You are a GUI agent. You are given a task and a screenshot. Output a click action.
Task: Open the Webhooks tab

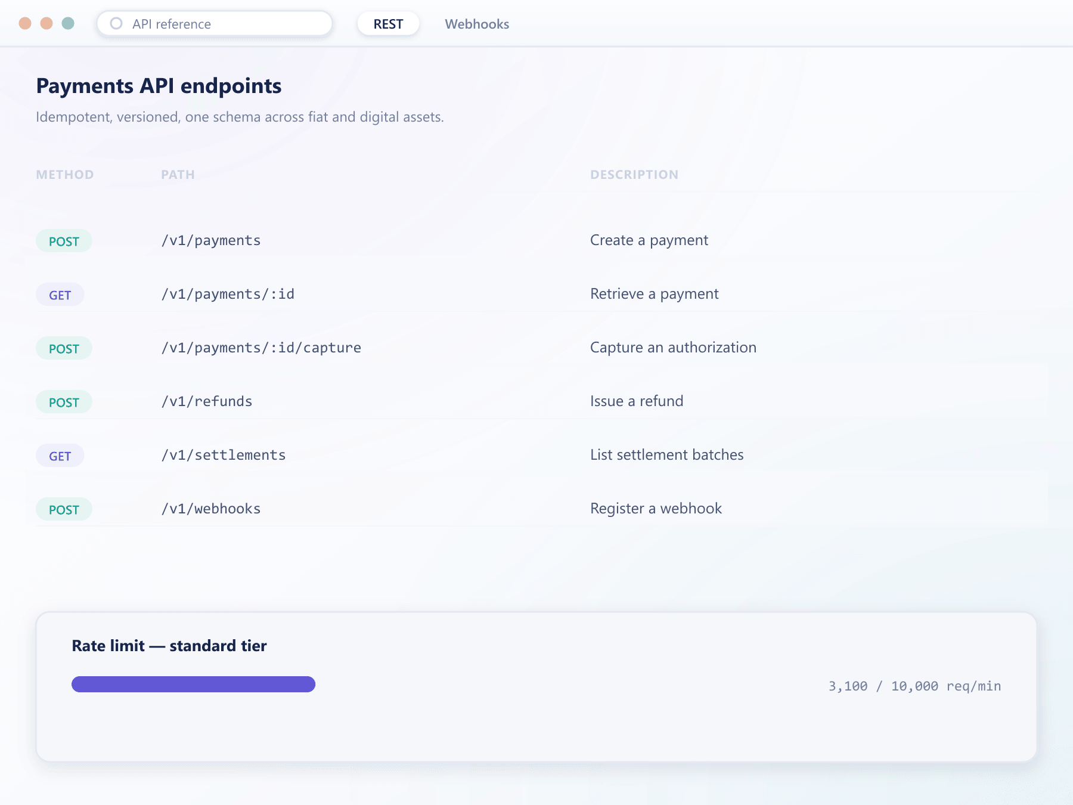click(477, 24)
